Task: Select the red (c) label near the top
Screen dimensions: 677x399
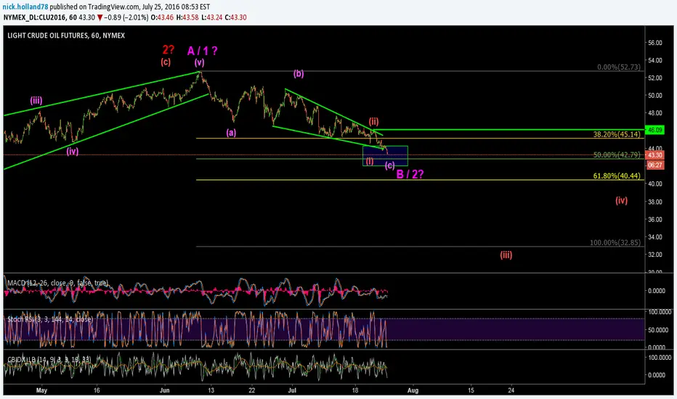Action: 166,62
